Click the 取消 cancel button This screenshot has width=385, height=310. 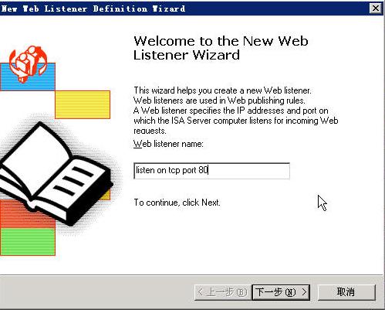click(346, 292)
